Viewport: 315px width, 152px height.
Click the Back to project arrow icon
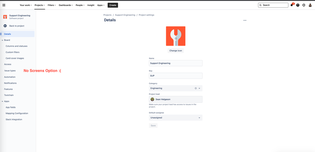(x=5, y=26)
